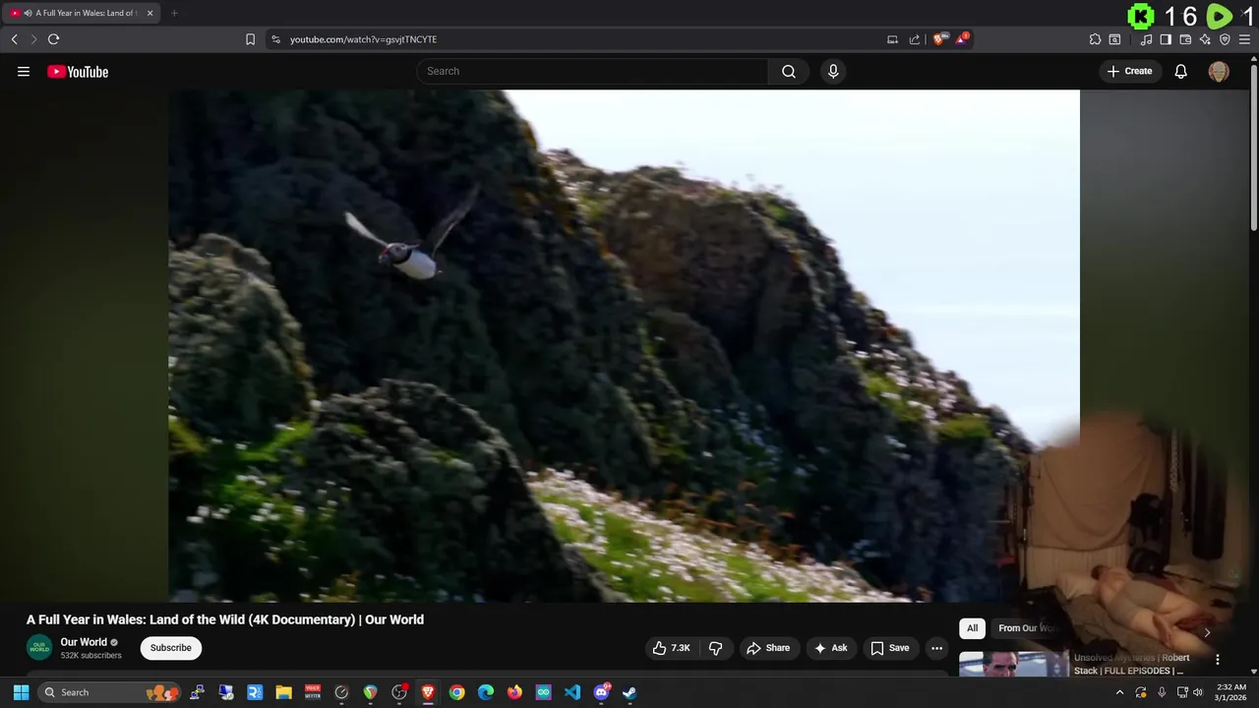
Task: Show hidden system tray icons chevron
Action: pyautogui.click(x=1119, y=692)
